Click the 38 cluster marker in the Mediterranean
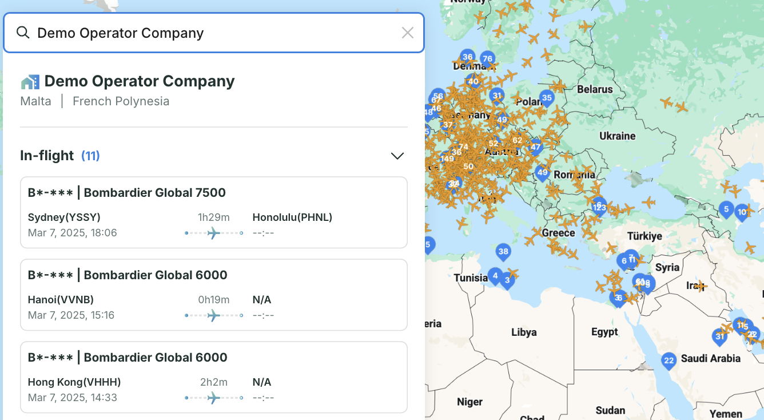The height and width of the screenshot is (420, 764). pyautogui.click(x=503, y=252)
